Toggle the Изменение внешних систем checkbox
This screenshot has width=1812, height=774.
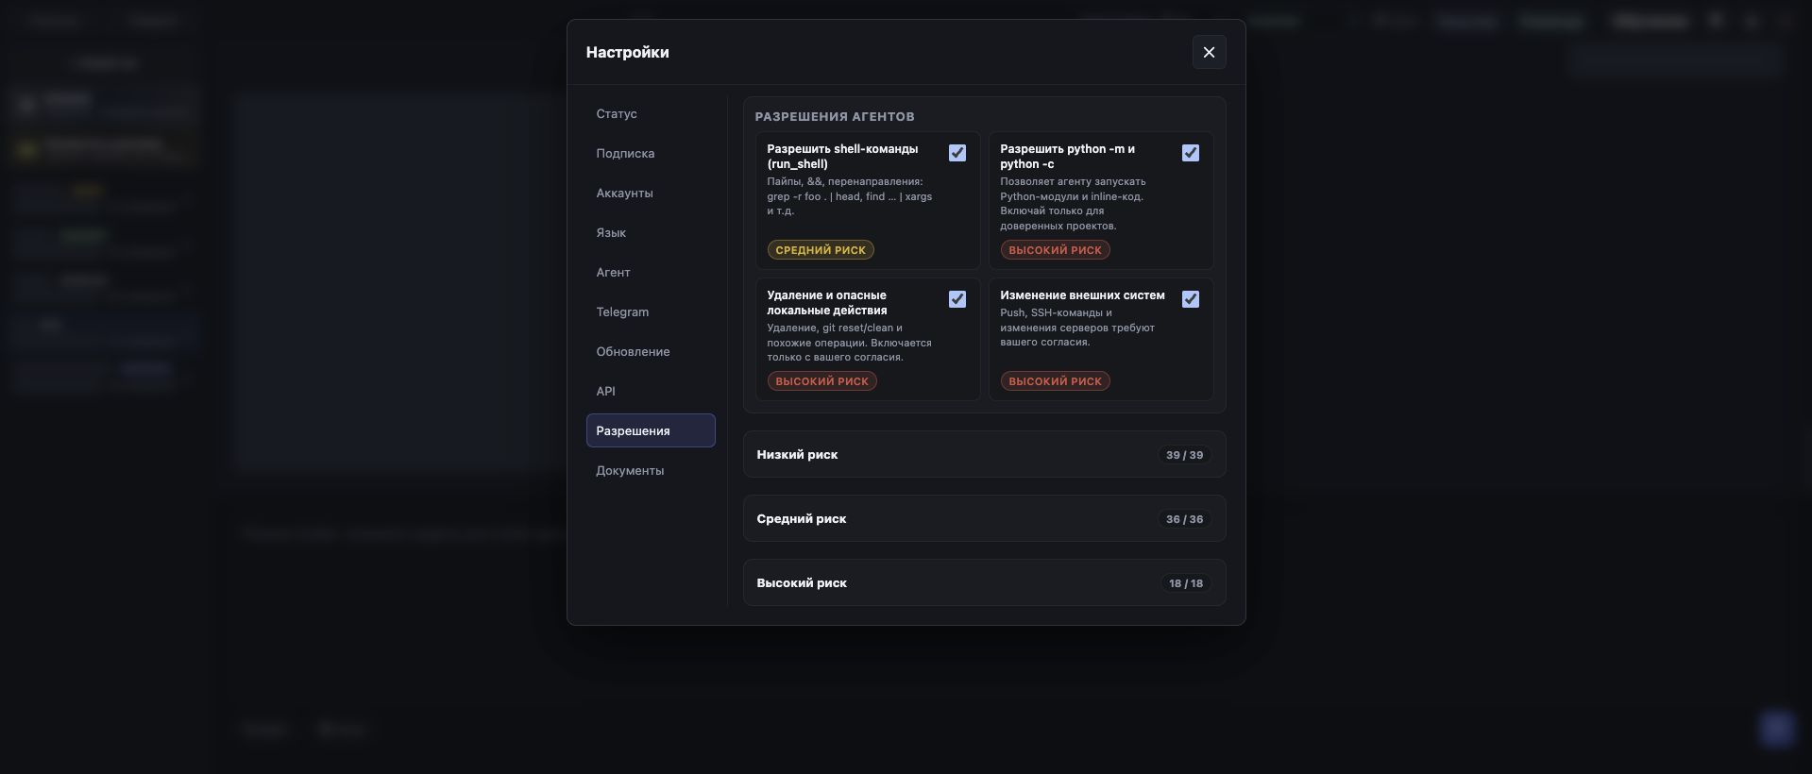coord(1191,299)
